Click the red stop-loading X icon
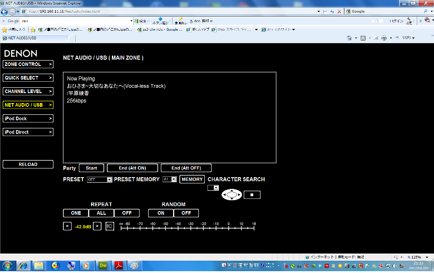Image resolution: width=434 pixels, height=273 pixels. pos(339,12)
